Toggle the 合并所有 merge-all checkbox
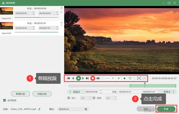Screen dimensions: 179x114 click(4, 100)
